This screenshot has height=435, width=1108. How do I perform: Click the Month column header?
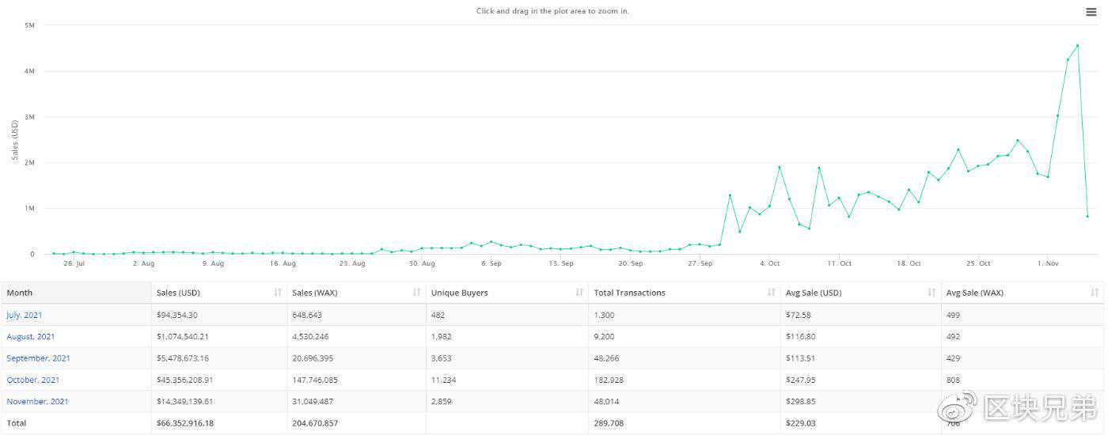[21, 293]
